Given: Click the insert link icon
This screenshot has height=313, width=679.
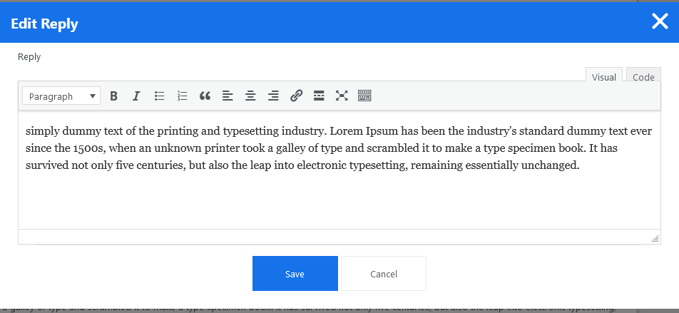Looking at the screenshot, I should click(x=296, y=96).
